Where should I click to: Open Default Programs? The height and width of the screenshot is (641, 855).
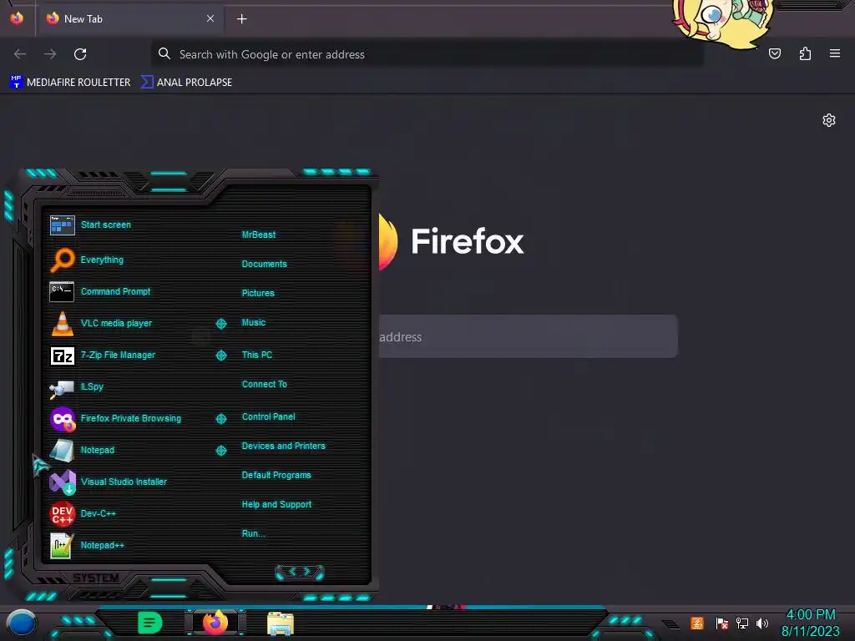coord(276,475)
